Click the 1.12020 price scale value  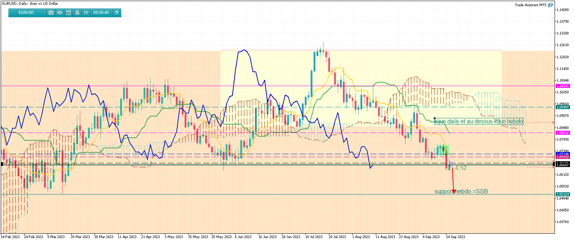click(x=563, y=57)
